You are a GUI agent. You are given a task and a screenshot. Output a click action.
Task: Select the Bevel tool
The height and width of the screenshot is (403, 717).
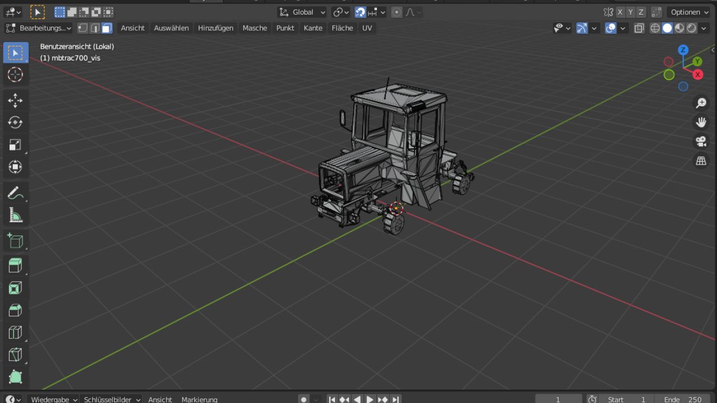[x=15, y=310]
